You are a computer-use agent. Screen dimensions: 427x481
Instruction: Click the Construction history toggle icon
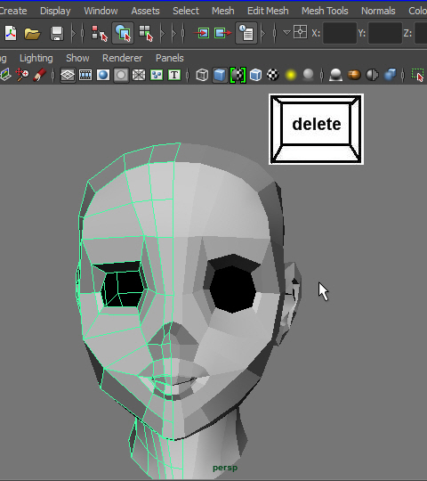click(246, 33)
